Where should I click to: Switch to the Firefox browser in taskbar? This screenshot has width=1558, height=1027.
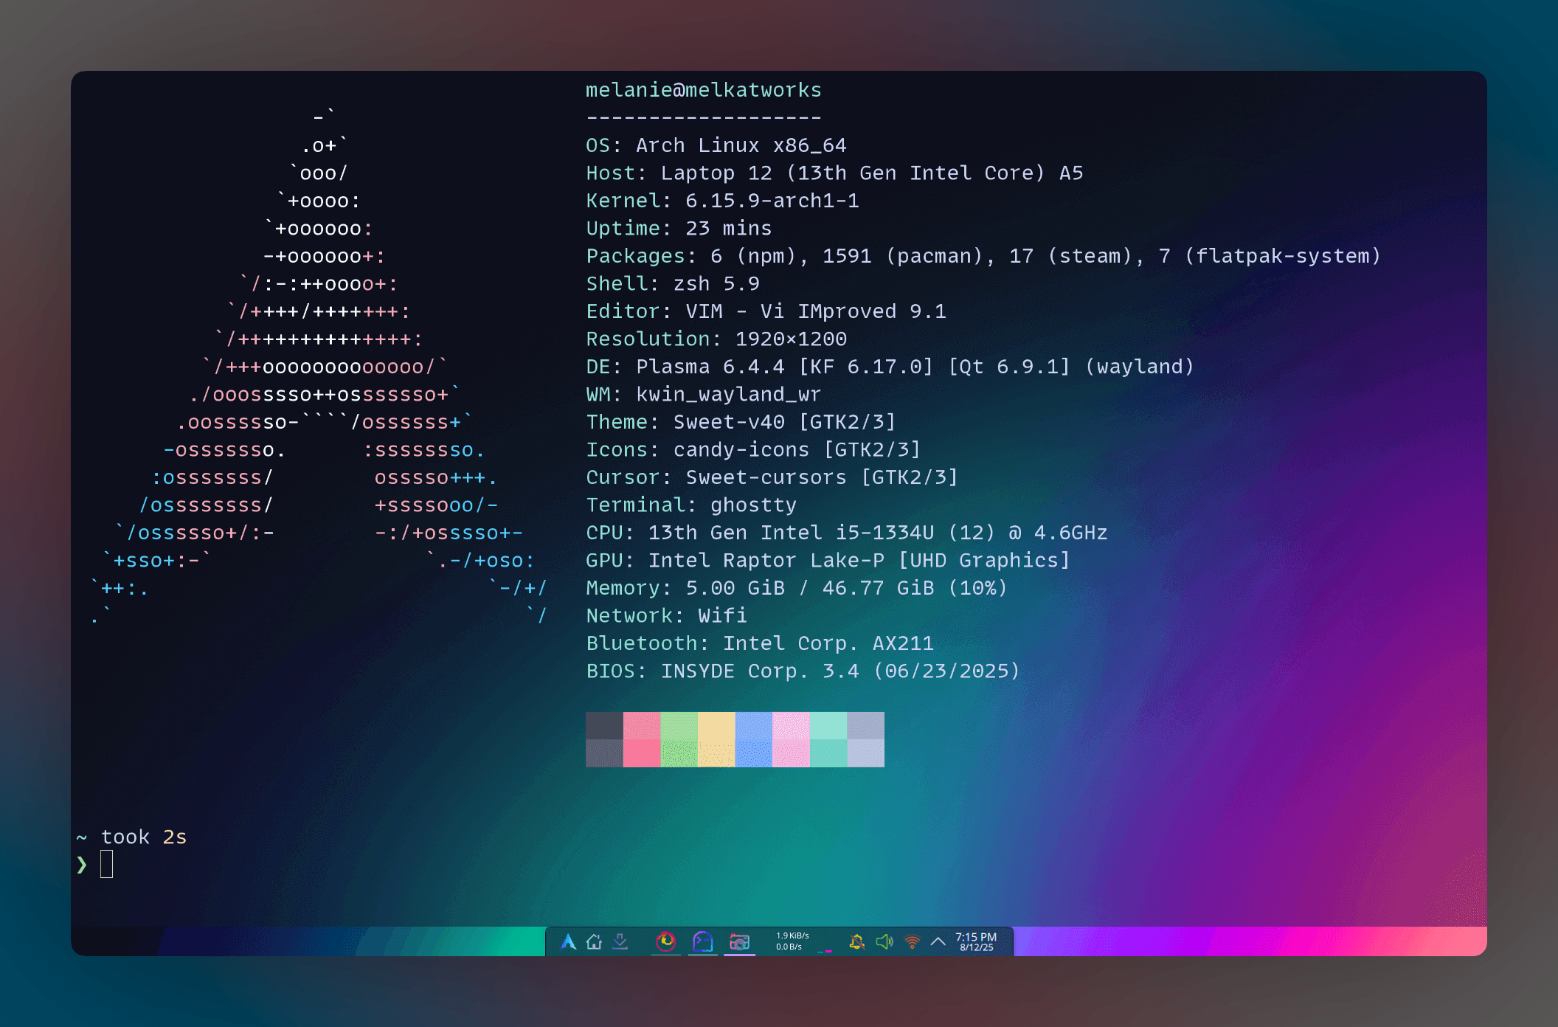coord(666,941)
